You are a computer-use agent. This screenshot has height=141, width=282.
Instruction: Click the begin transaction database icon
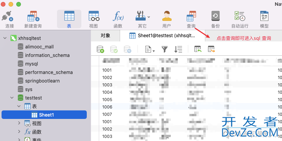pyautogui.click(x=100, y=49)
